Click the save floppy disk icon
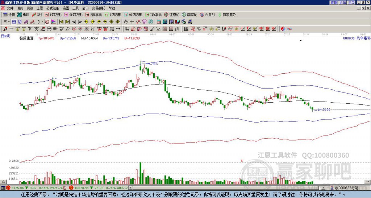371x198 pixels. [178, 22]
